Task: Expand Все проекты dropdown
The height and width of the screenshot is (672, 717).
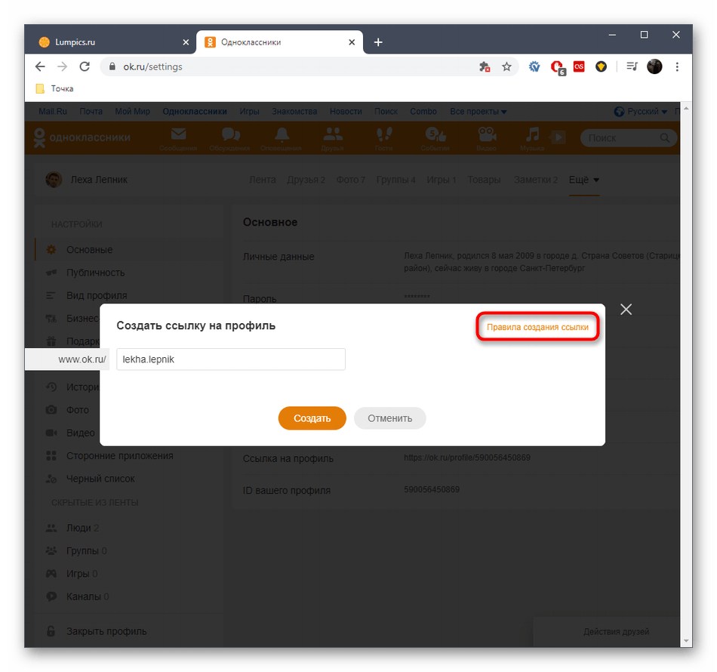Action: click(x=478, y=112)
